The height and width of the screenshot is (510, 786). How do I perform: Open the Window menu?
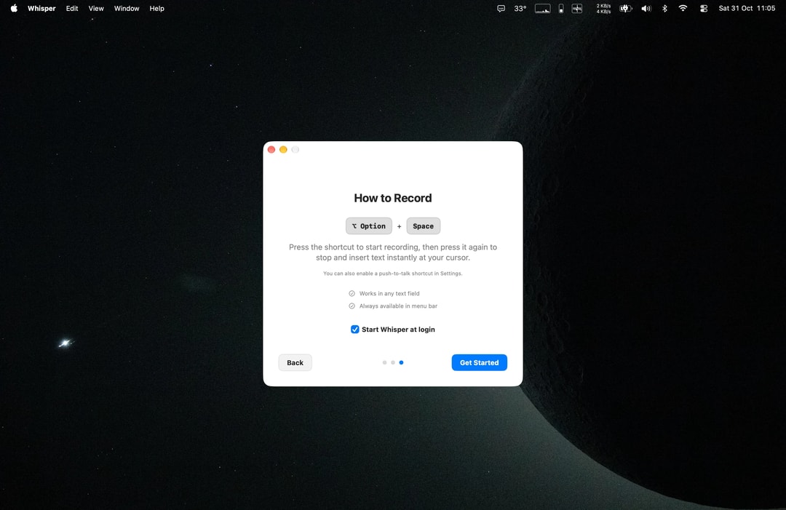[x=127, y=9]
